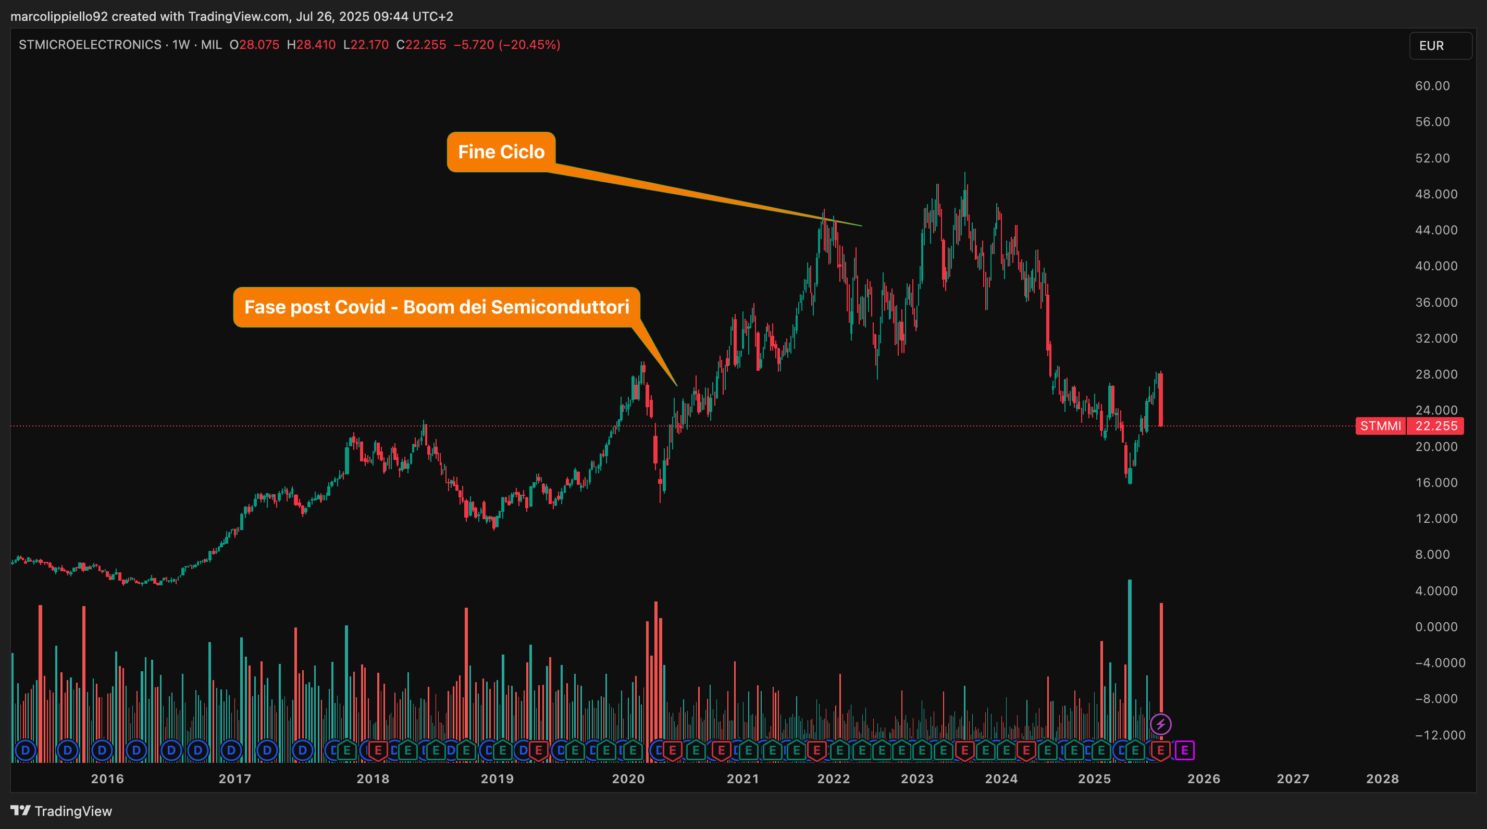The image size is (1487, 829).
Task: Click the last red earnings E marker
Action: (1160, 750)
